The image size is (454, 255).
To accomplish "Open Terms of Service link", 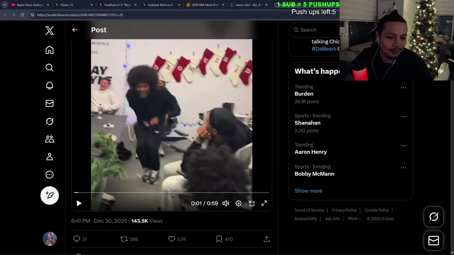I will click(x=309, y=210).
